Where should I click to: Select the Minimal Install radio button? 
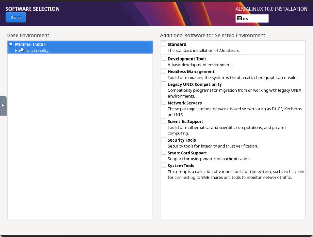11,44
